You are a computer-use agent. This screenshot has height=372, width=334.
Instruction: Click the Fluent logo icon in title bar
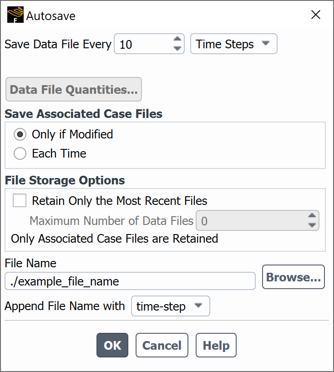[x=15, y=15]
